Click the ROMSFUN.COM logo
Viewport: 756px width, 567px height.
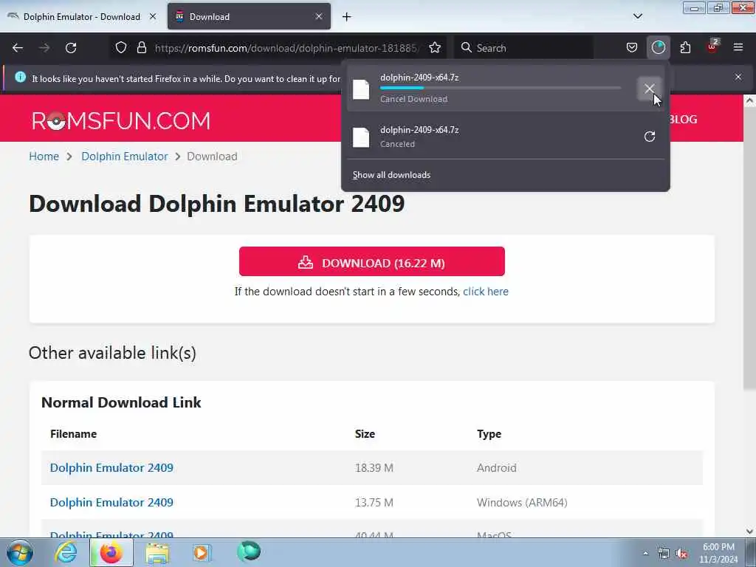121,120
